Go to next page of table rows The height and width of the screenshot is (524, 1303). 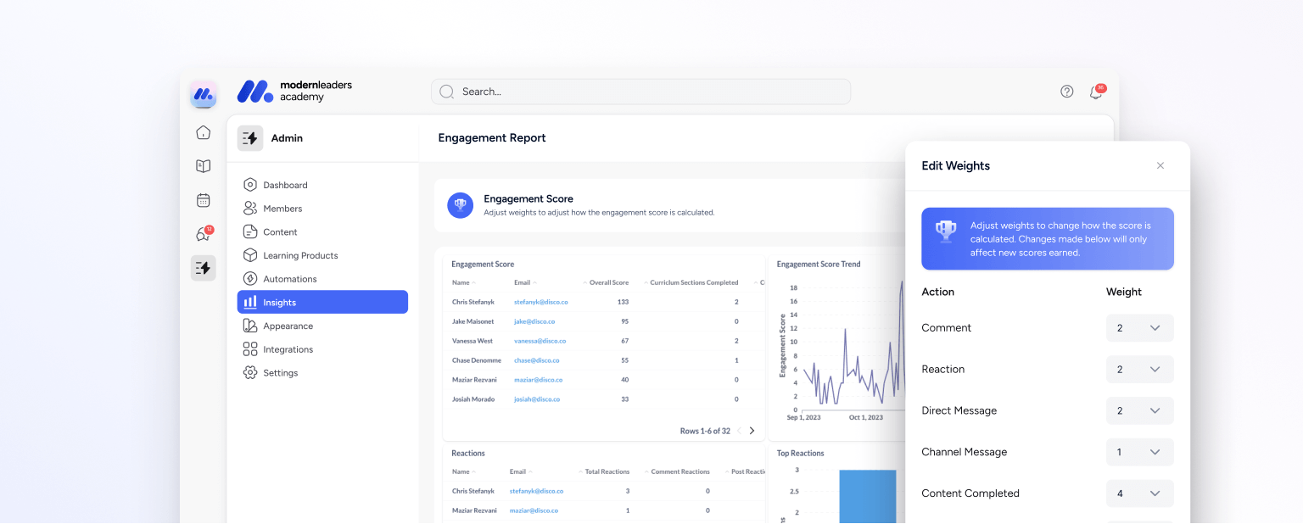point(752,430)
